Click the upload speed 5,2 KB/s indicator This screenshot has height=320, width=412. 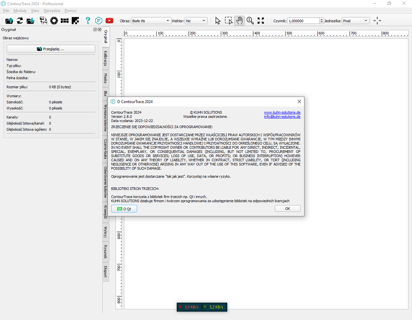[213, 307]
